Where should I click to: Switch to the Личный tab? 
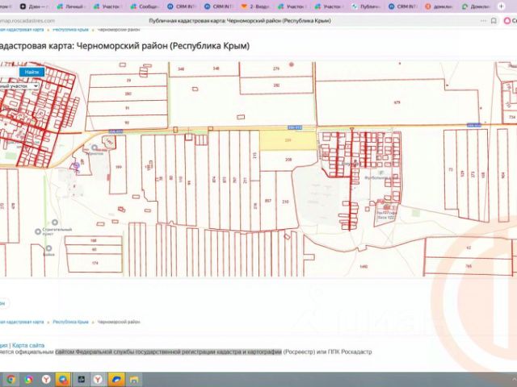pyautogui.click(x=70, y=6)
